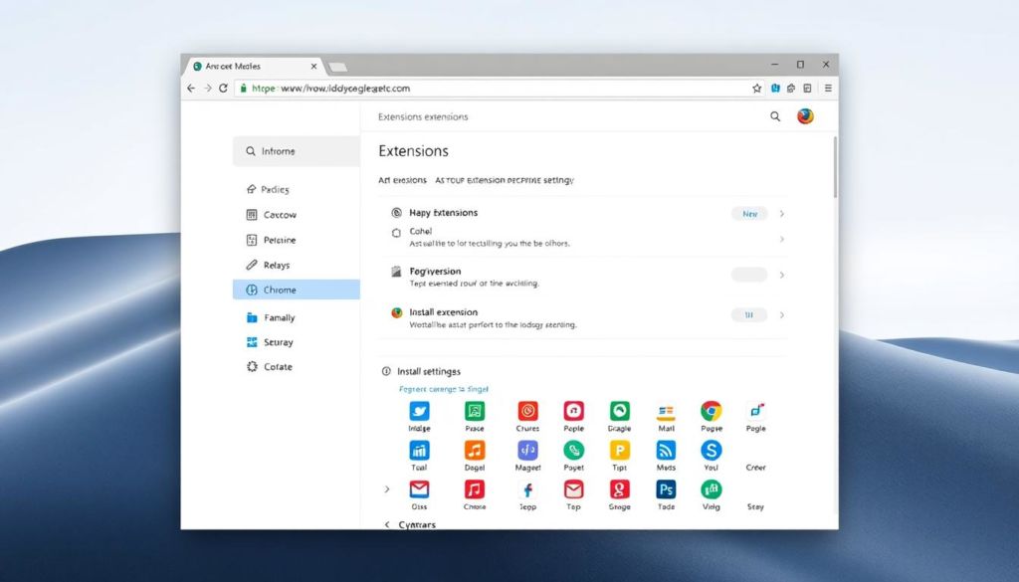Expand the Install extension row chevron
The image size is (1019, 582).
pos(782,315)
